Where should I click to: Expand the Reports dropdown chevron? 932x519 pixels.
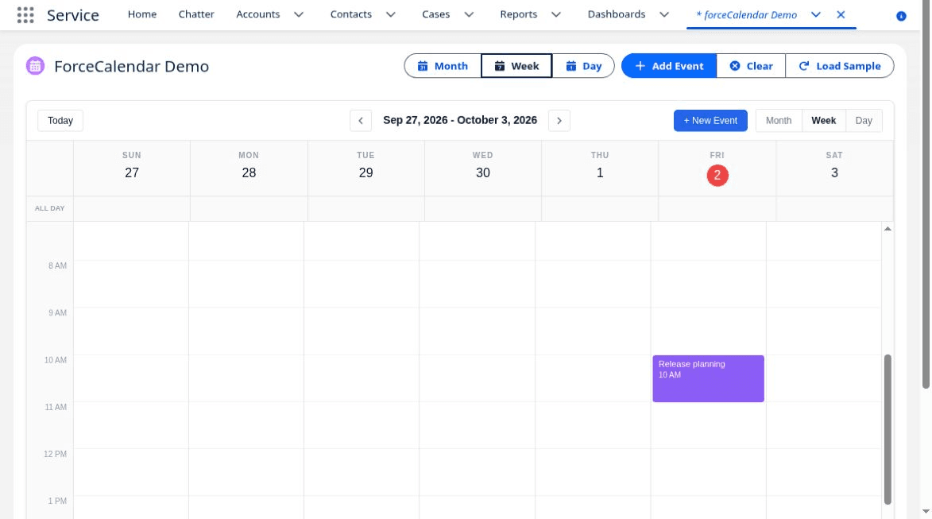(555, 15)
